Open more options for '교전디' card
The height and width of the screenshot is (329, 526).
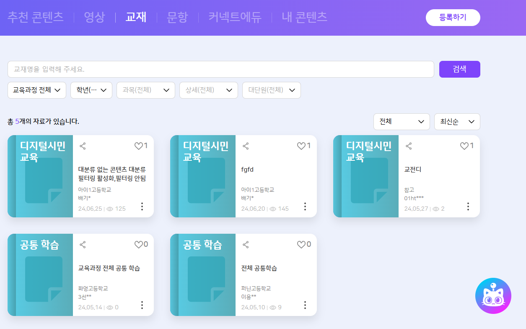click(468, 206)
